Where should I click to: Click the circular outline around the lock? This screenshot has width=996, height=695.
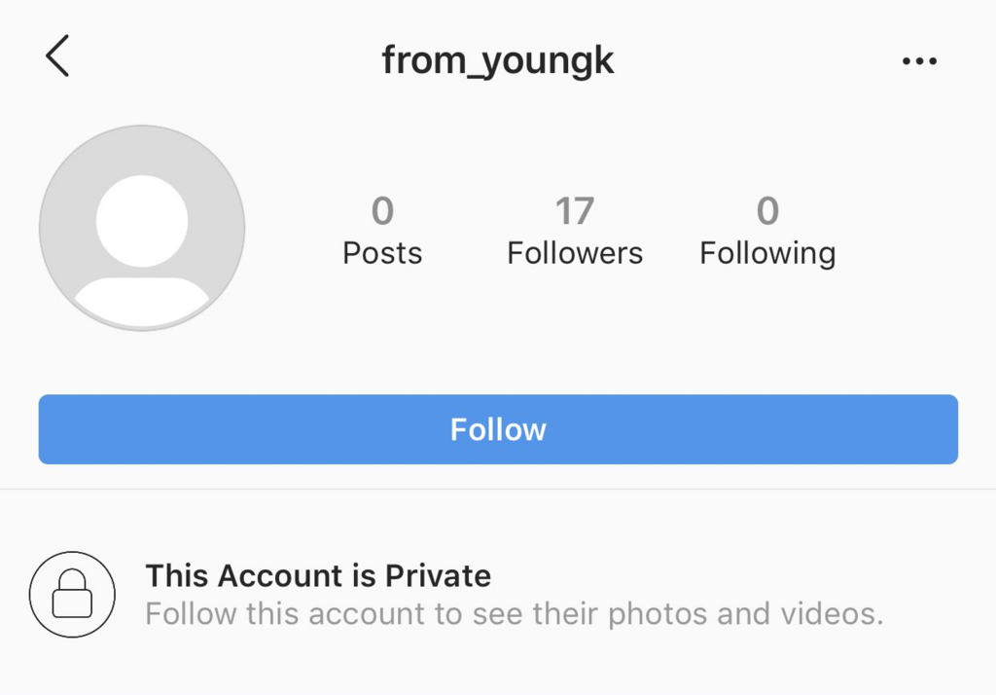point(72,594)
